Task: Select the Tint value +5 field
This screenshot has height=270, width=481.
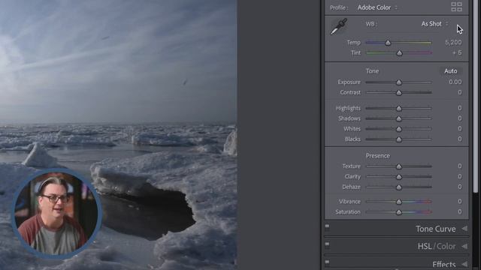Action: pos(457,53)
